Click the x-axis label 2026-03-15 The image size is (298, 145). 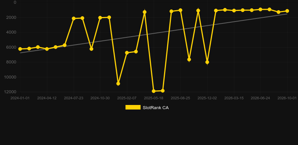coord(234,98)
